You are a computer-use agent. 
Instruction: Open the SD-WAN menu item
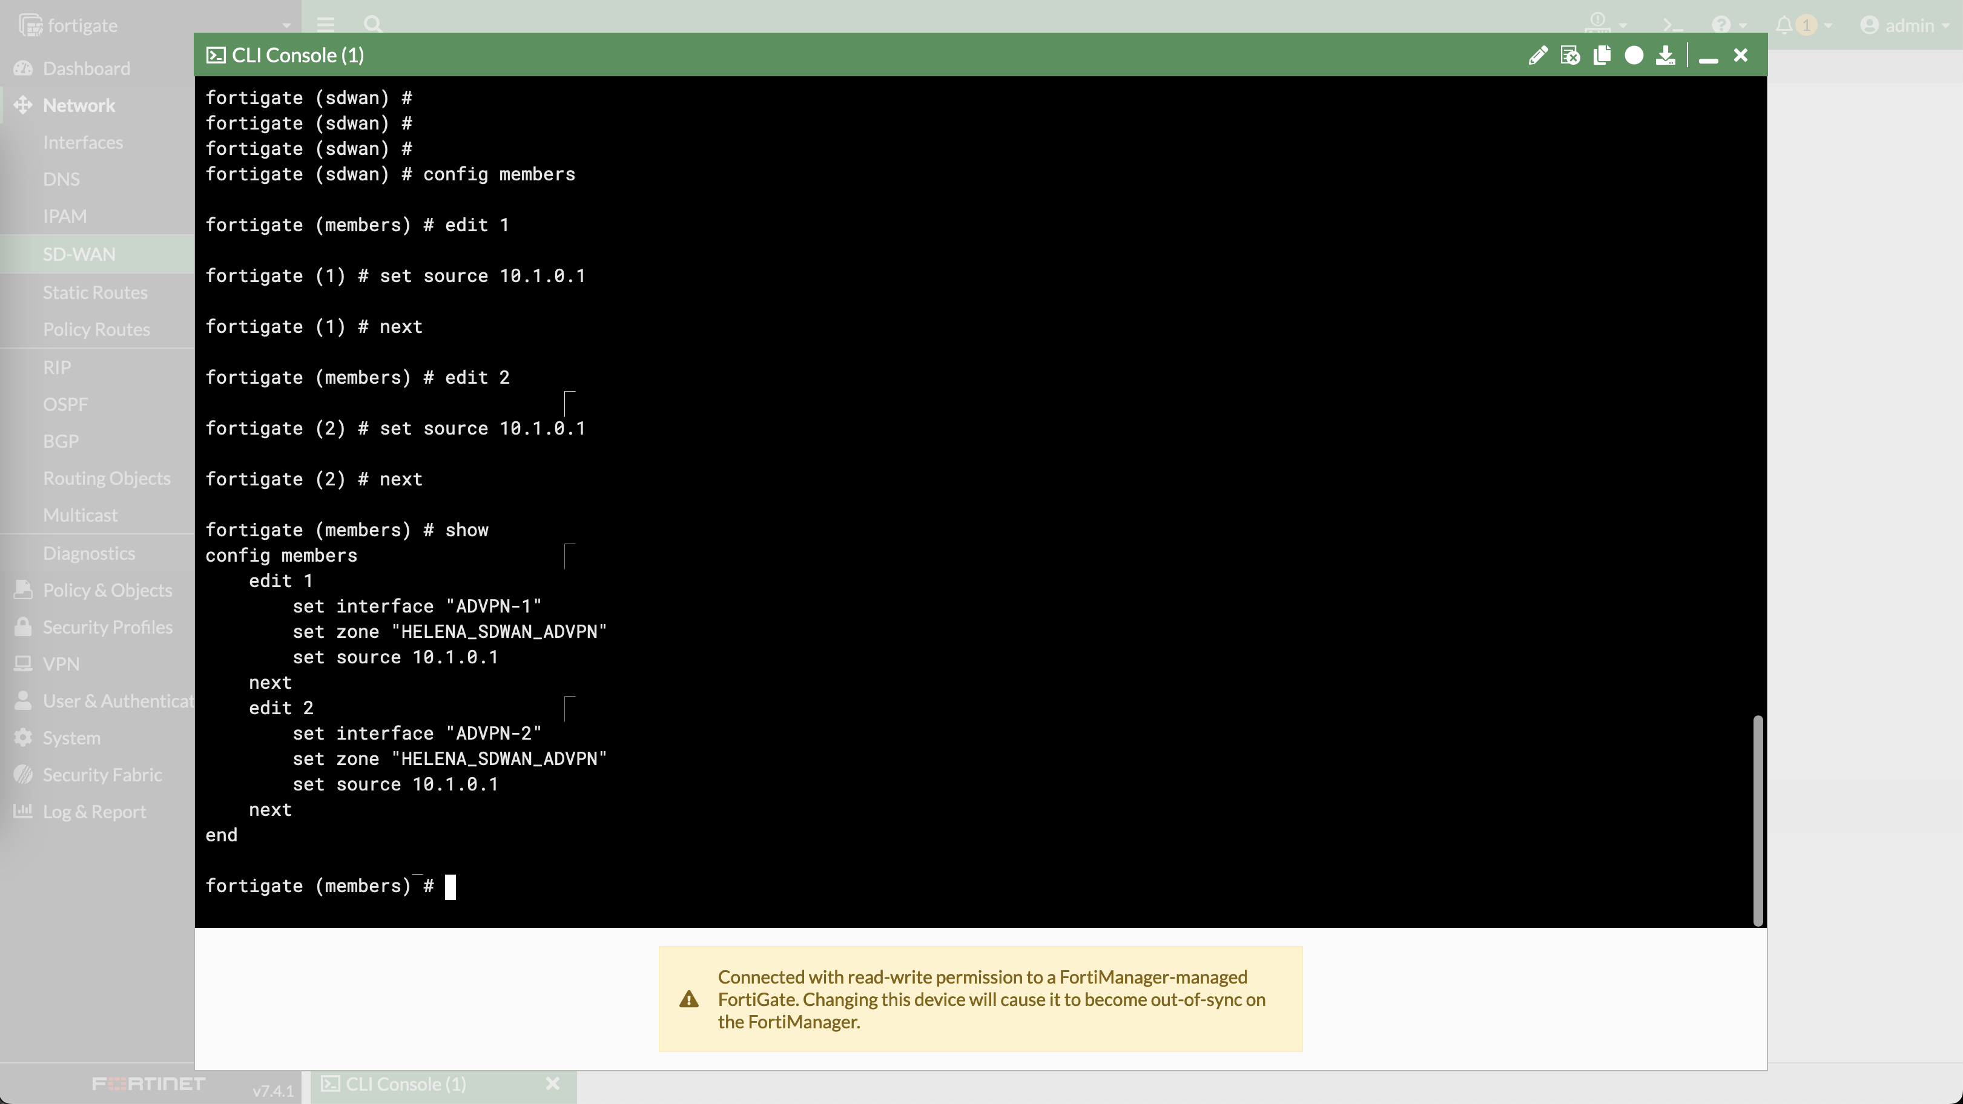pyautogui.click(x=79, y=254)
